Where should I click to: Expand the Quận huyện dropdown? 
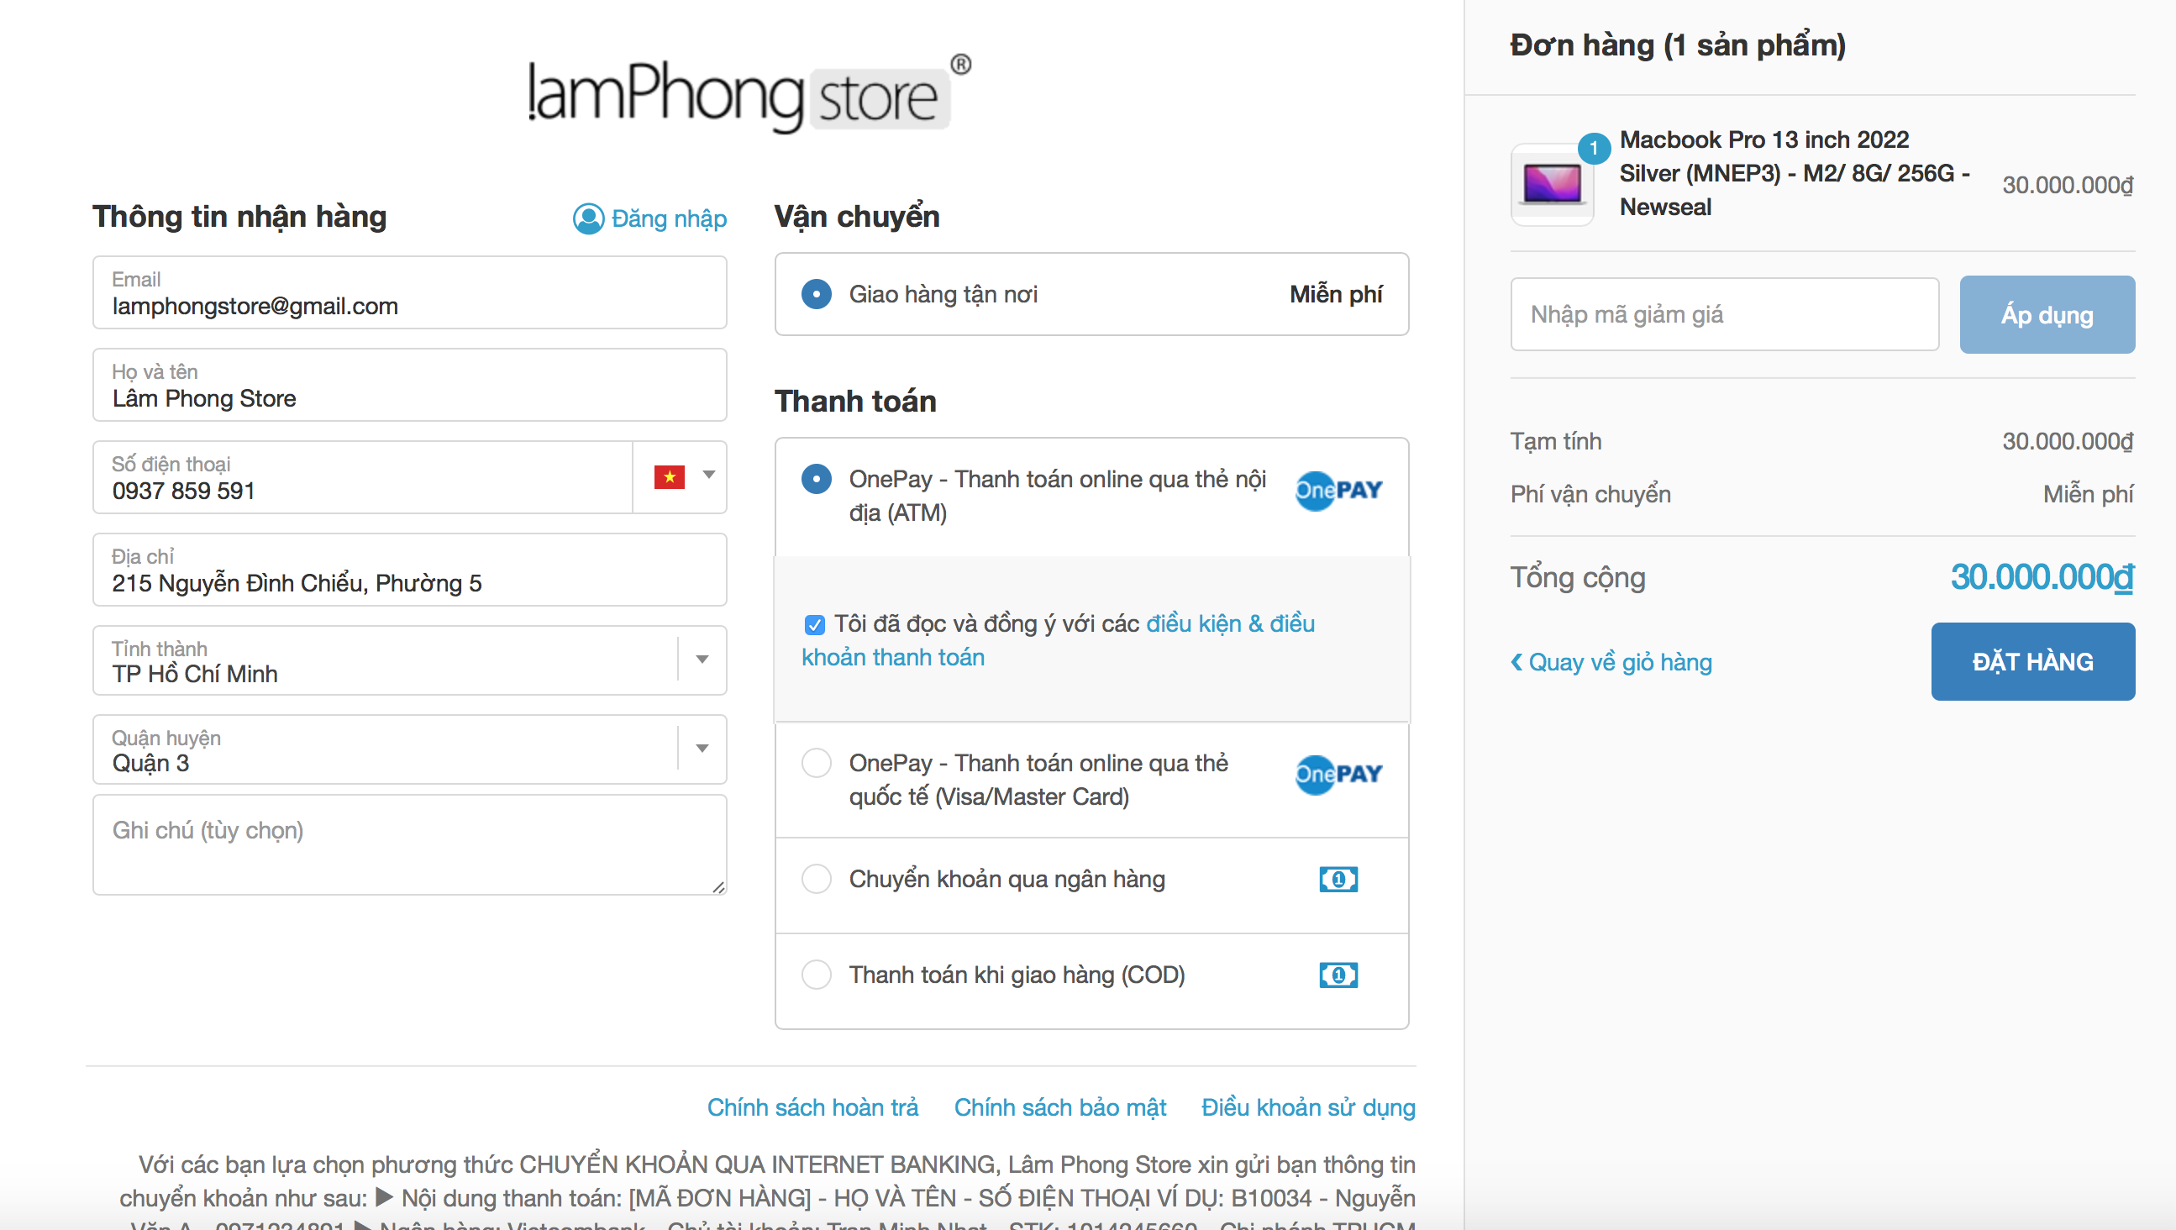coord(702,749)
